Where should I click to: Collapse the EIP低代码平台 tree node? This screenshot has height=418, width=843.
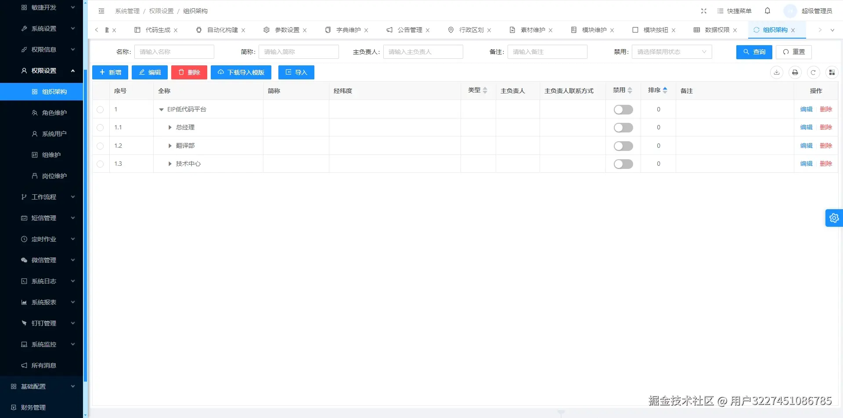tap(161, 110)
